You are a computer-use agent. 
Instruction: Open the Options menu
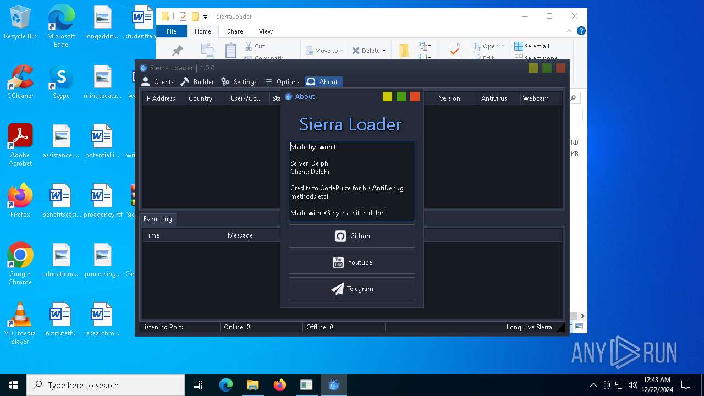(x=282, y=82)
